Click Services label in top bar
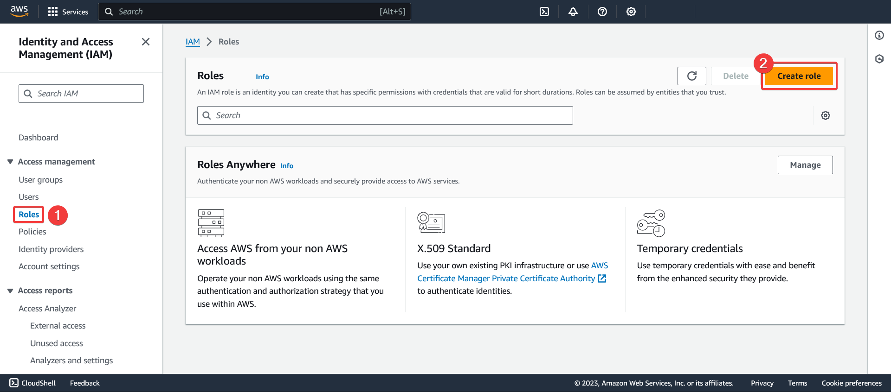 tap(75, 12)
